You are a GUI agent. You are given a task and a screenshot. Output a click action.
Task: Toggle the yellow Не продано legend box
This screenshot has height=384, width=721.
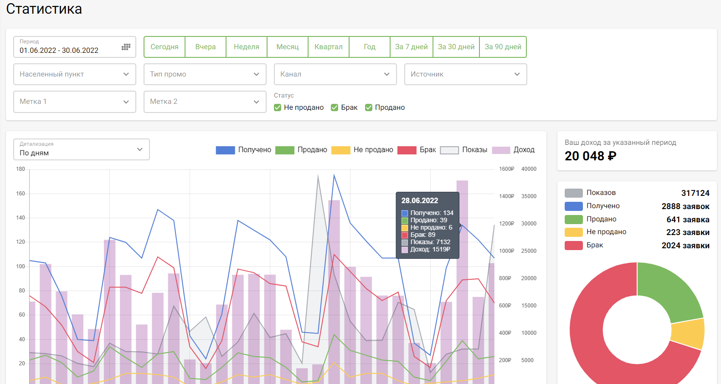point(340,150)
